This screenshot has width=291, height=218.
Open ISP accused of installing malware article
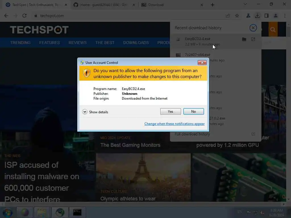coord(41,182)
